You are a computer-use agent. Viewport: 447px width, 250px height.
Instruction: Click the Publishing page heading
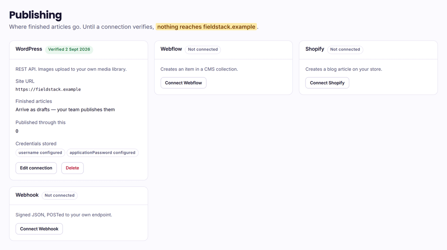(x=35, y=15)
